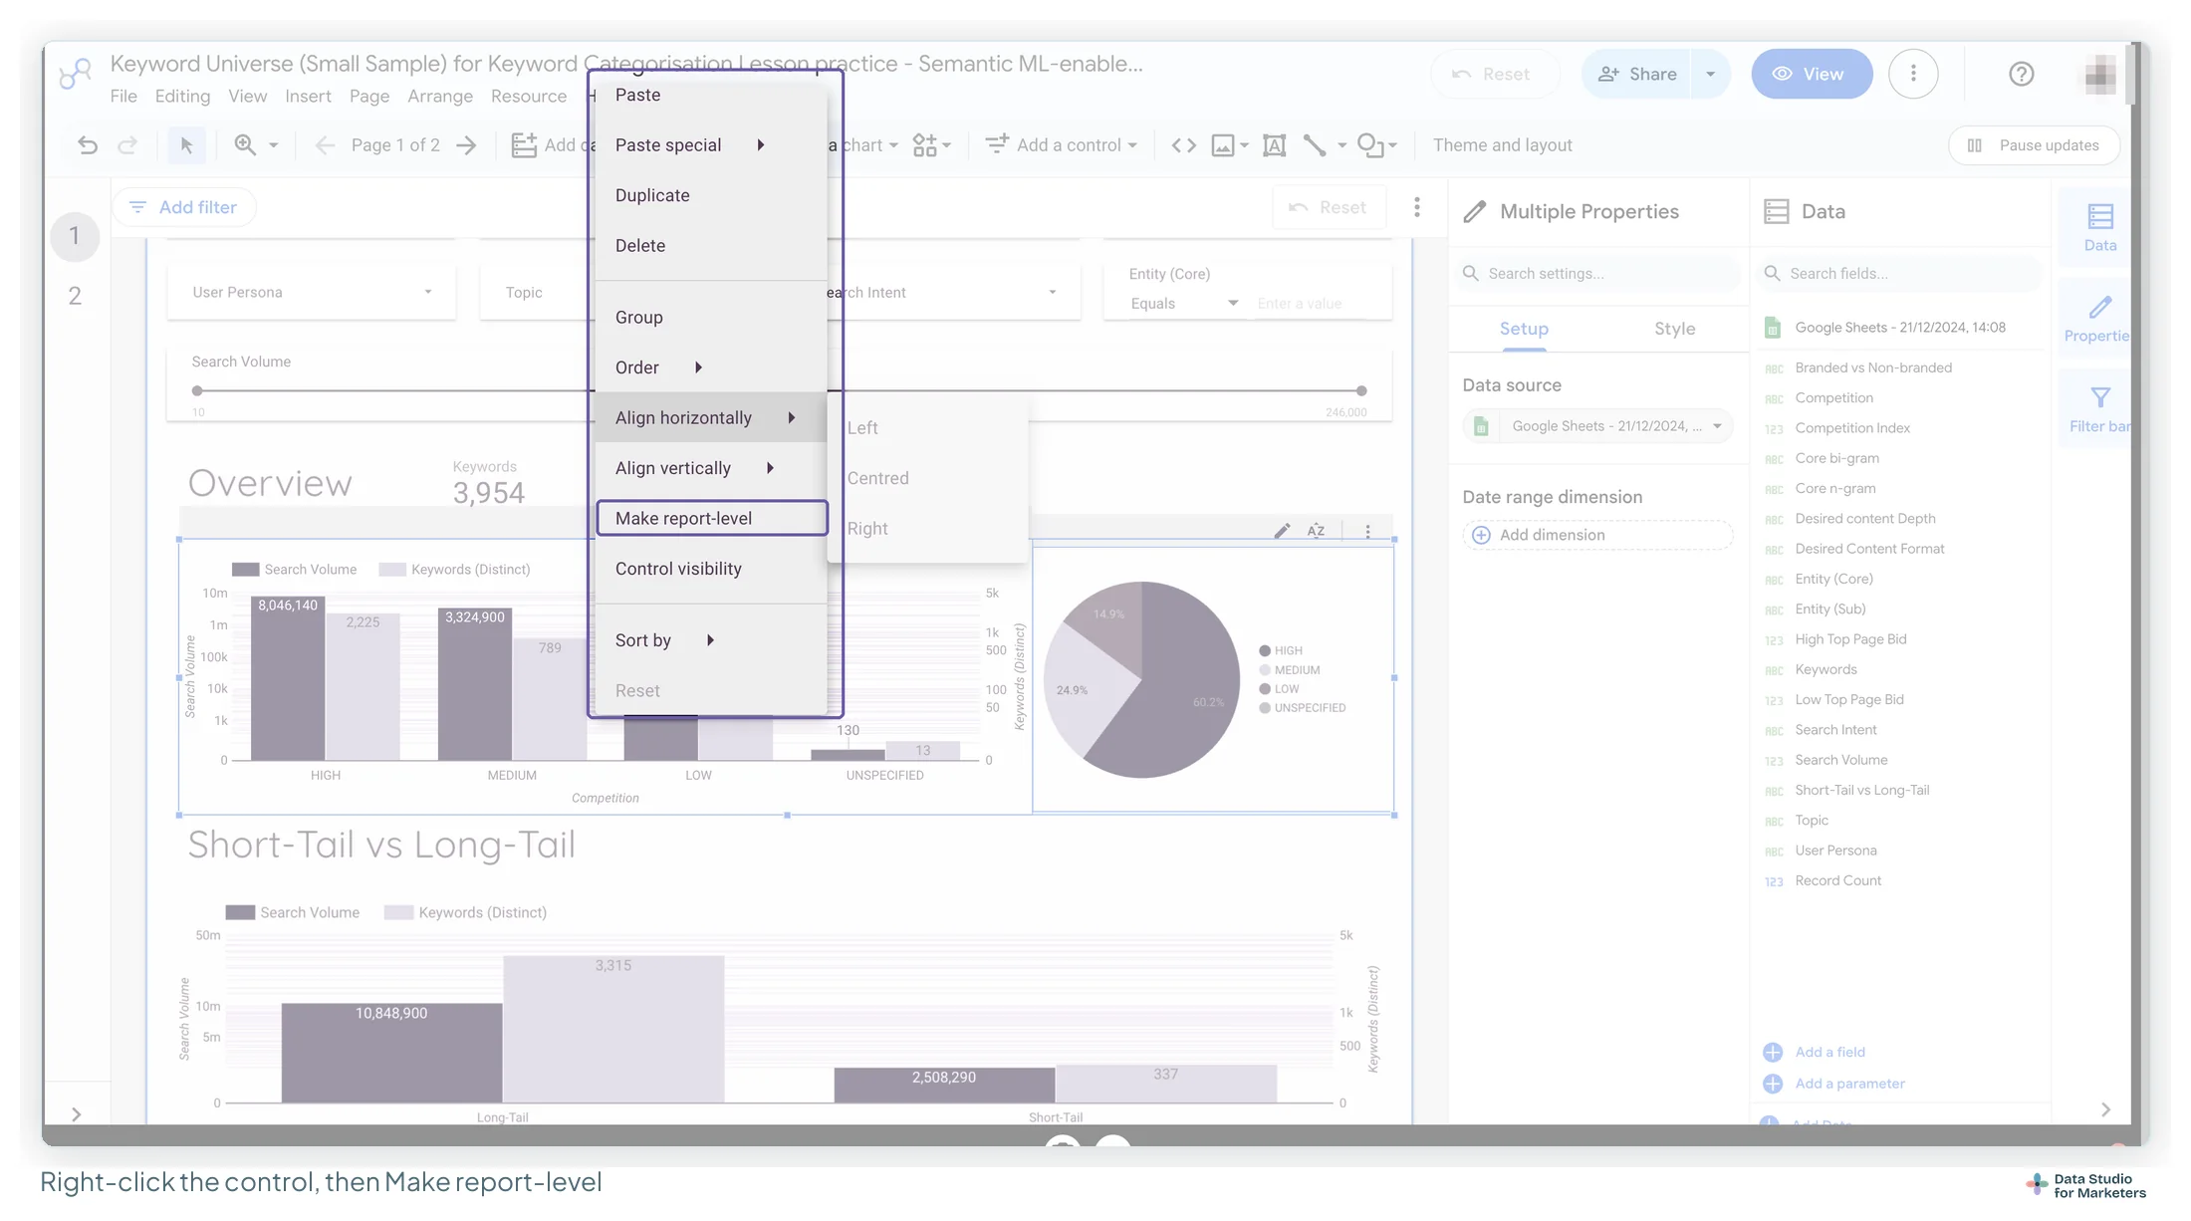Click the undo arrow icon
This screenshot has height=1221, width=2191.
tap(88, 145)
